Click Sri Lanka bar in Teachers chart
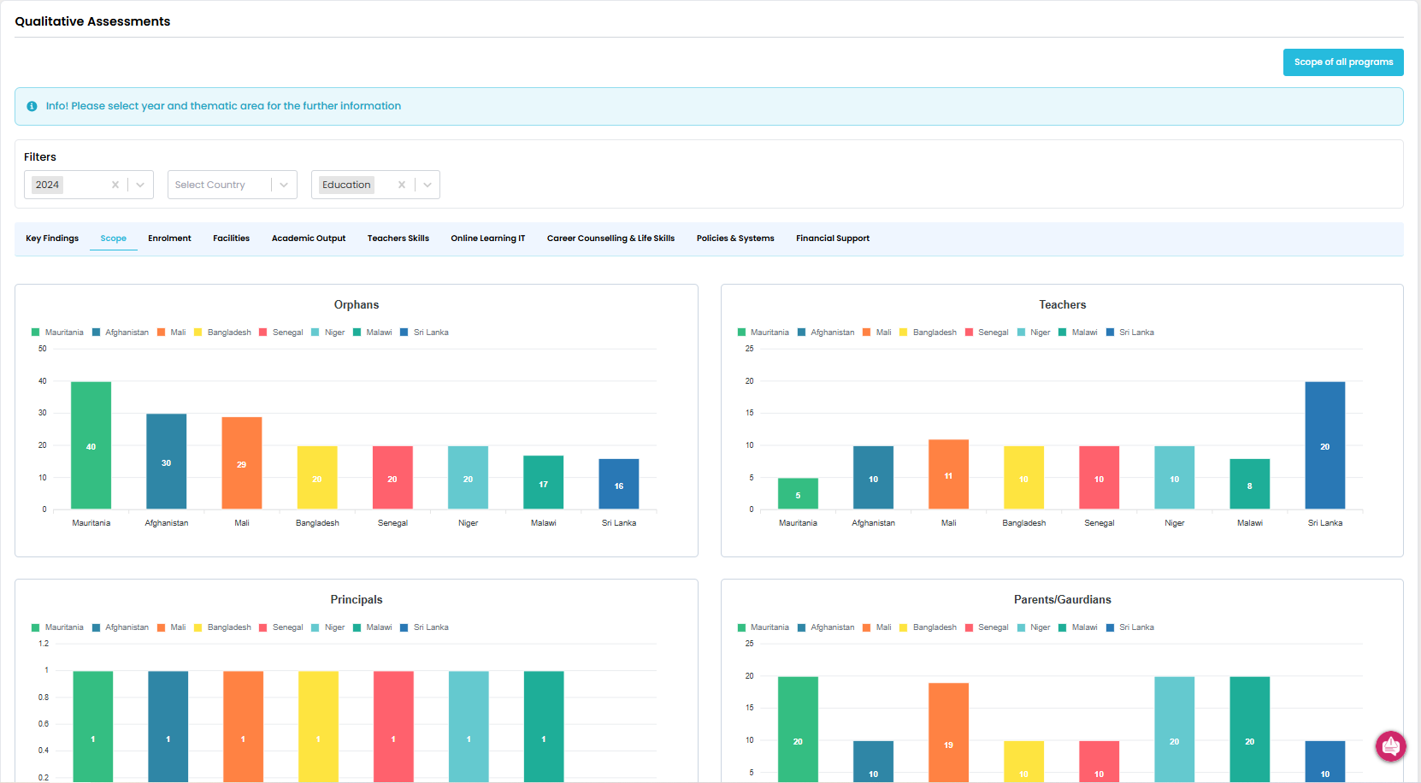The image size is (1421, 783). tap(1324, 445)
